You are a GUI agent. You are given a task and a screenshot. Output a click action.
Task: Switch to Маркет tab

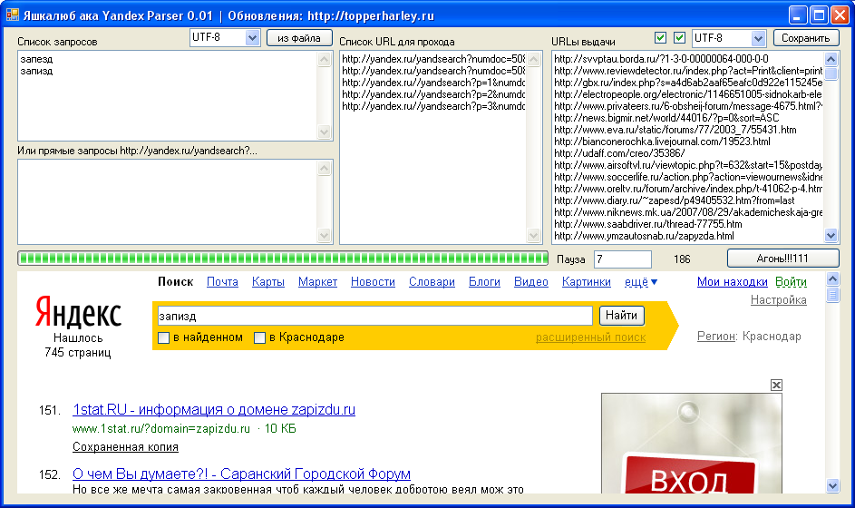pos(318,281)
